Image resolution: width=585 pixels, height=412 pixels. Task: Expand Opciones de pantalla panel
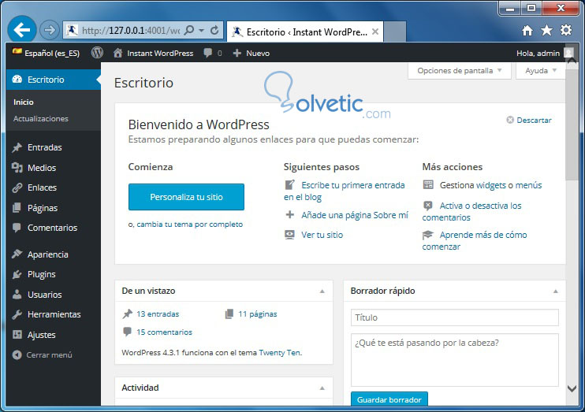click(460, 71)
